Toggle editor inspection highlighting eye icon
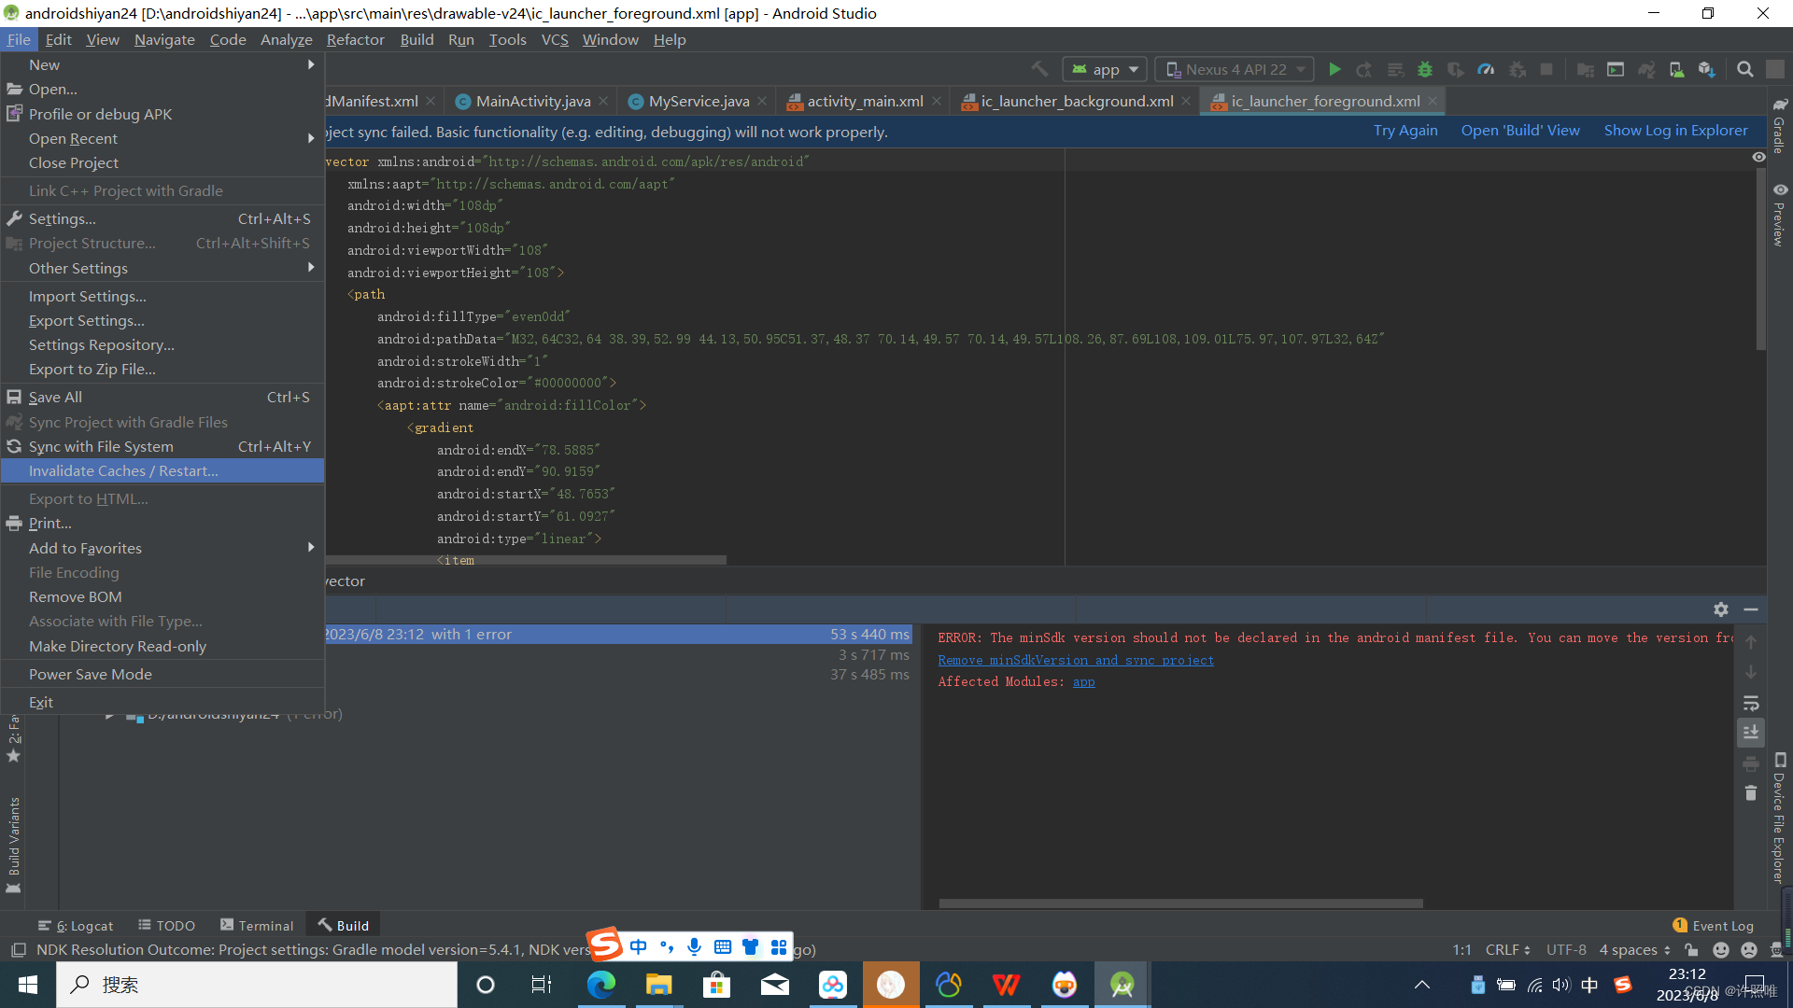Viewport: 1793px width, 1008px height. click(1760, 157)
